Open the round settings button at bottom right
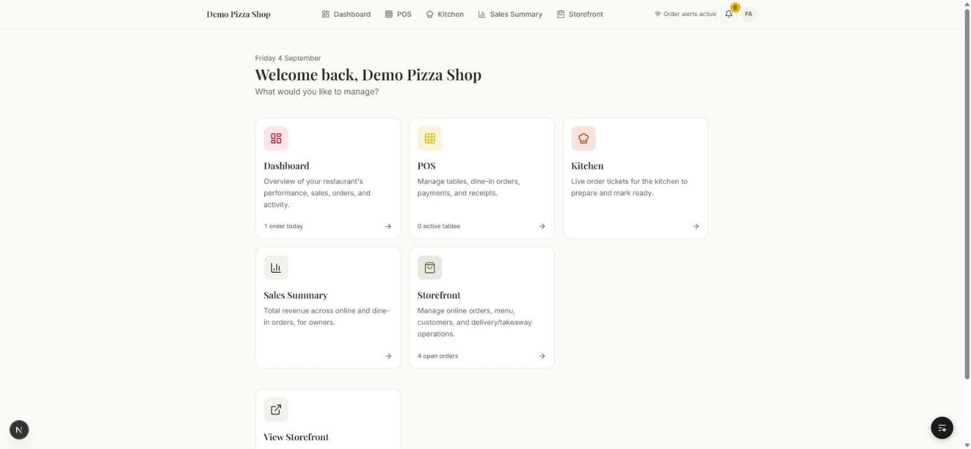 tap(942, 427)
